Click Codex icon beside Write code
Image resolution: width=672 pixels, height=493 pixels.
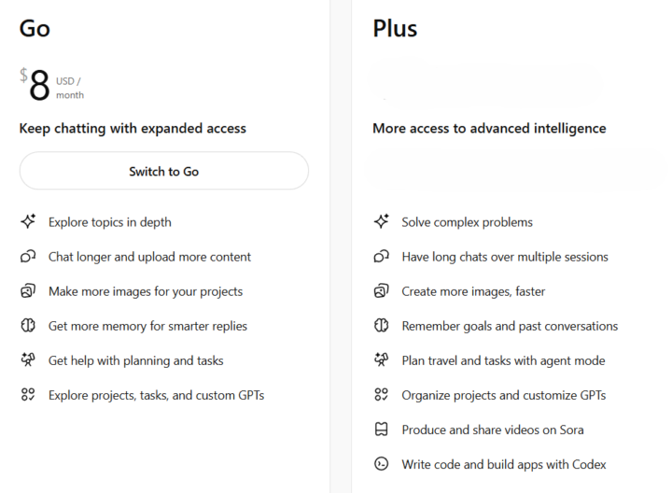[x=381, y=464]
